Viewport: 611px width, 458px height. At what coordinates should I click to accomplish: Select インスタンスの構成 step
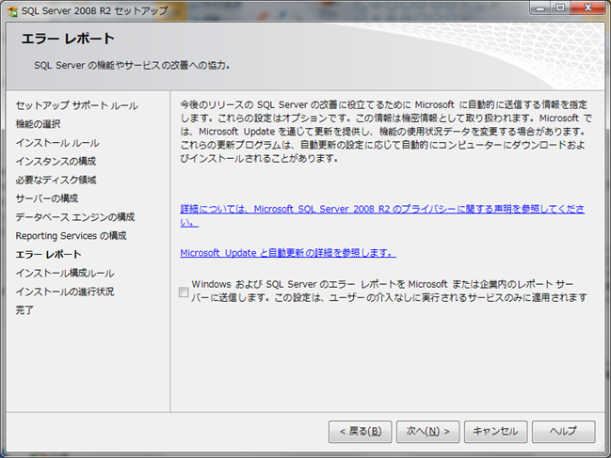click(56, 161)
